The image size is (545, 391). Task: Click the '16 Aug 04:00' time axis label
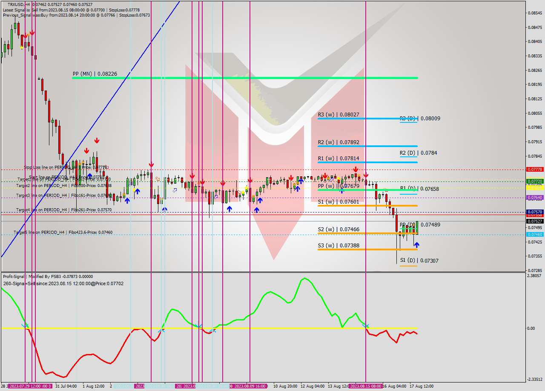pos(394,386)
